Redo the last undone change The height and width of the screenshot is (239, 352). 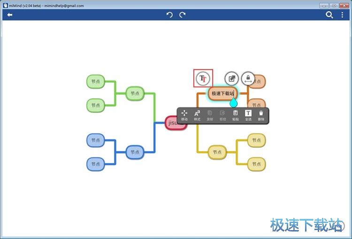coord(182,15)
